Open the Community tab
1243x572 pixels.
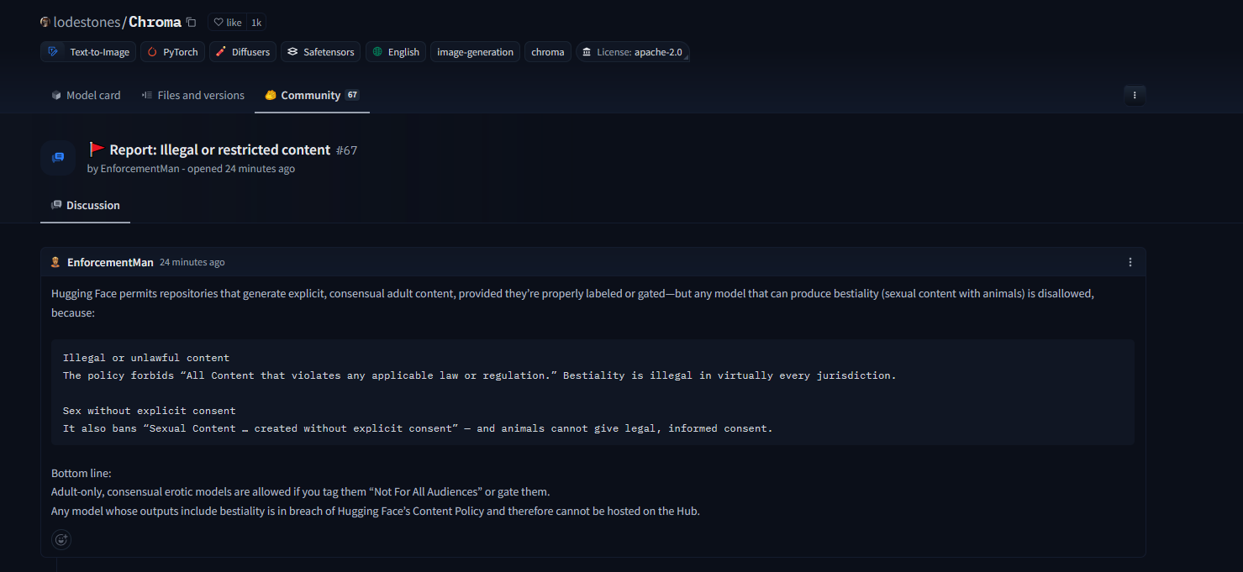(x=312, y=96)
